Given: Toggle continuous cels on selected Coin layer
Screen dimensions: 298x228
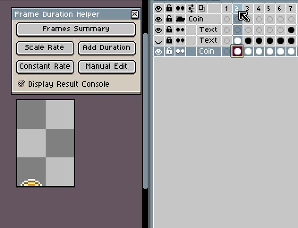Looking at the screenshot, I should [x=180, y=51].
